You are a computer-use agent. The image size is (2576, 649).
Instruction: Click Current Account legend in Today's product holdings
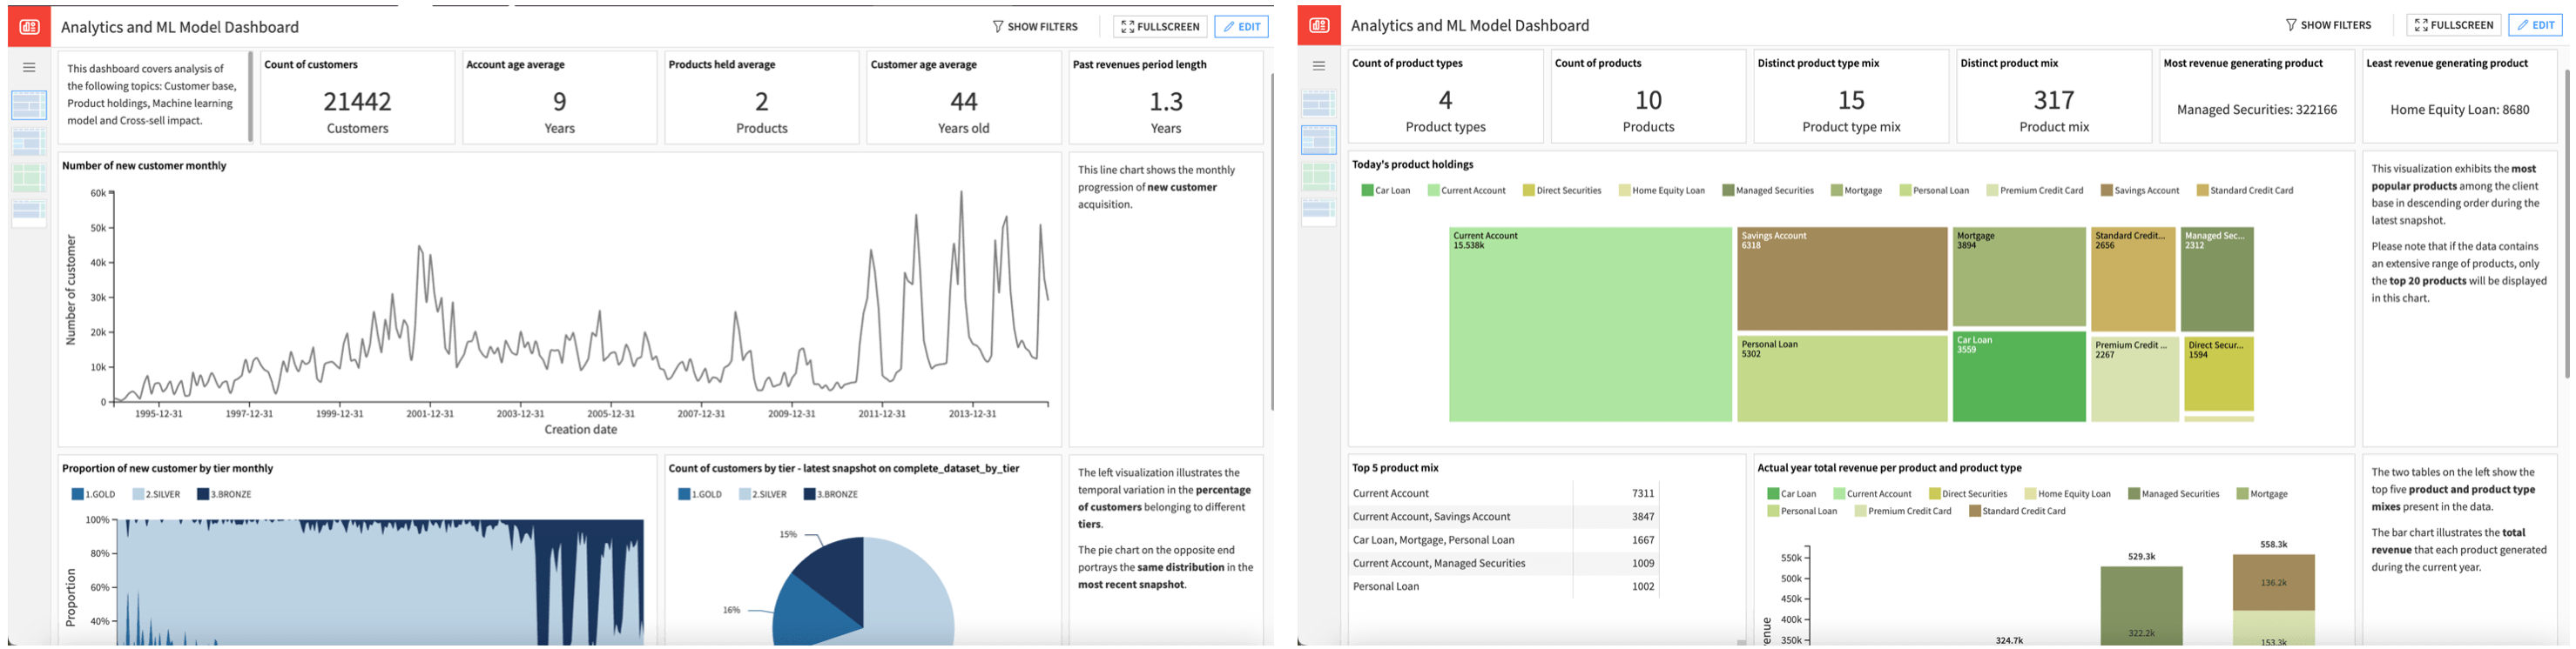1466,191
